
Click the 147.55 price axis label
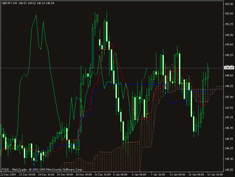coord(229,108)
